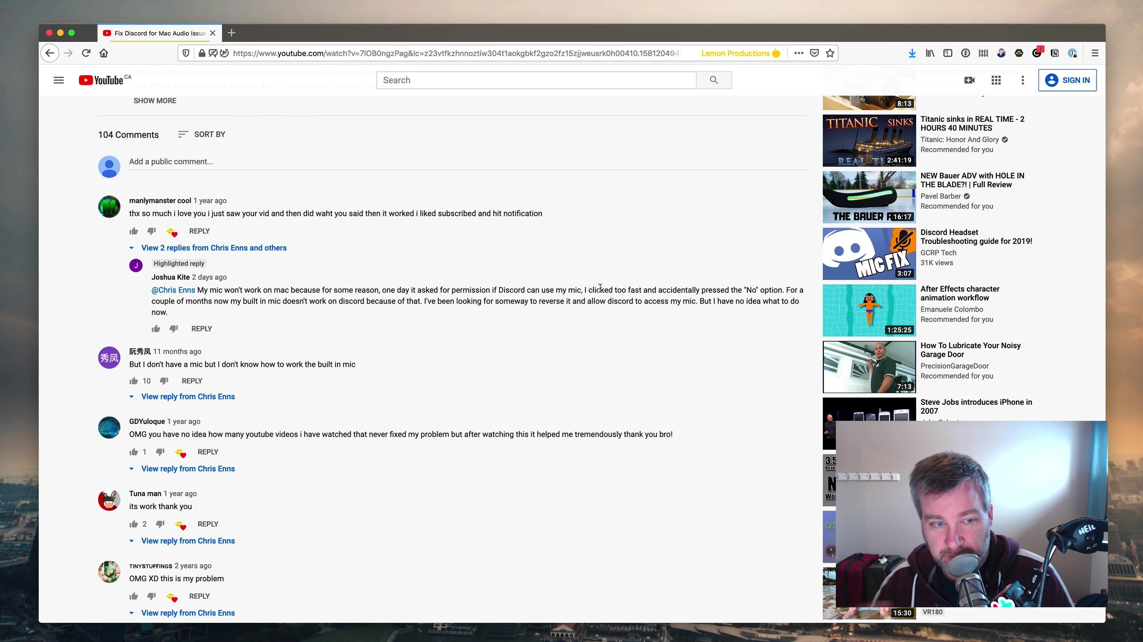Image resolution: width=1143 pixels, height=642 pixels.
Task: Dislike TINYSTUFFINGS's comment
Action: [152, 596]
